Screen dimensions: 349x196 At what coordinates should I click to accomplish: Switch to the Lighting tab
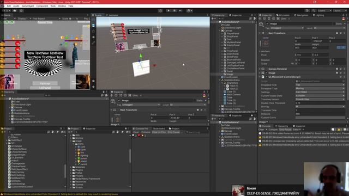click(318, 15)
